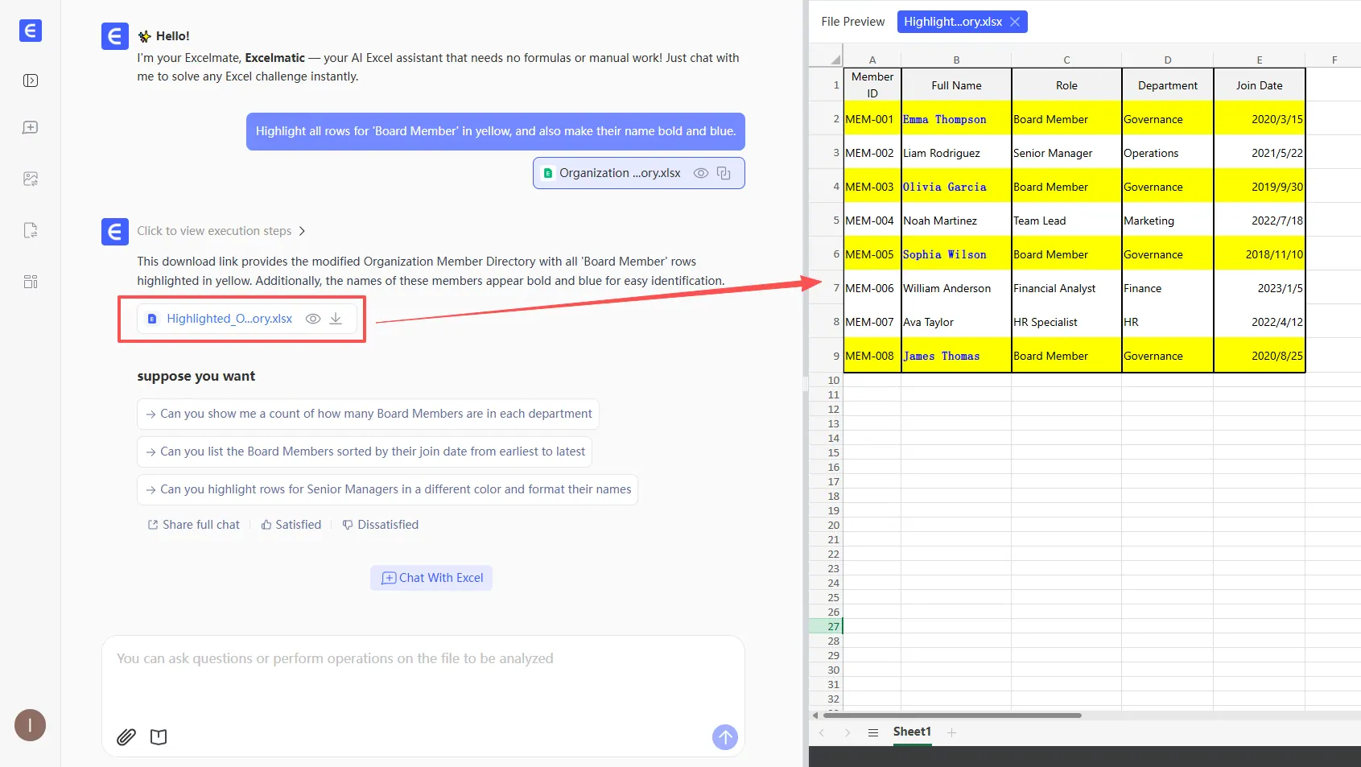The height and width of the screenshot is (767, 1361).
Task: Click the paperclip attach file icon
Action: pos(126,736)
